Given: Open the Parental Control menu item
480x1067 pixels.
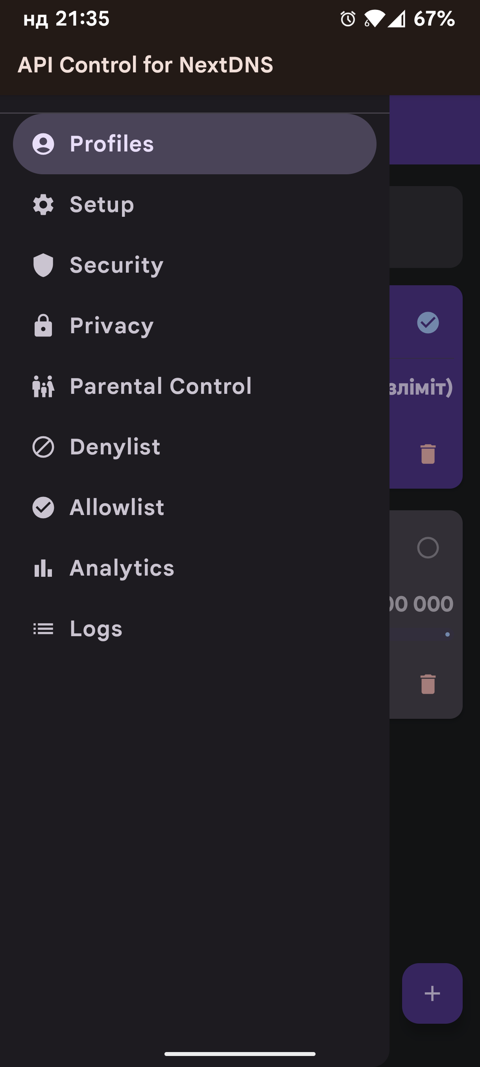Looking at the screenshot, I should click(160, 386).
